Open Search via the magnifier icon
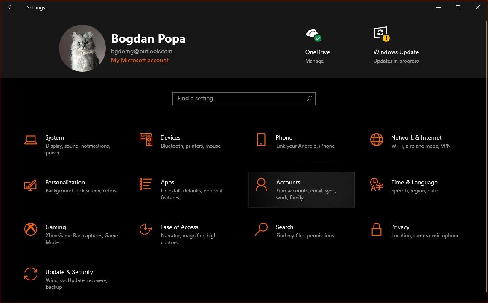 coord(261,229)
